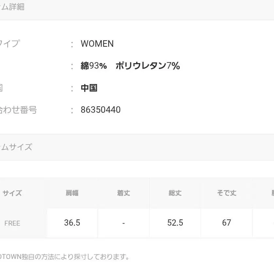
Task: Click the アイテムサイズ section header
Action: [x=16, y=147]
